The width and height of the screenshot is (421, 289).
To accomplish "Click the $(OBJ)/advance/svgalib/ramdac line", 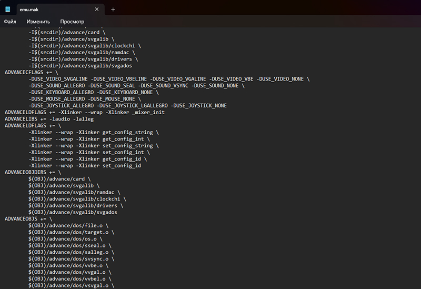I will click(73, 192).
